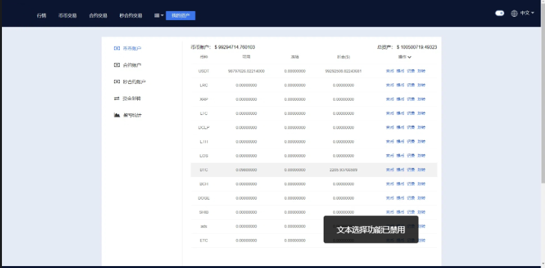Click the BTC currency cell
545x268 pixels.
(x=204, y=170)
